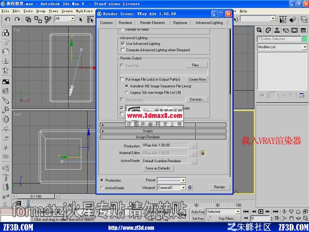
Task: Open Configure Modifier Sets below the stack
Action: [x=302, y=95]
